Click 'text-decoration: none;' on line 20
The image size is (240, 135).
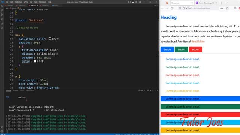40,50
